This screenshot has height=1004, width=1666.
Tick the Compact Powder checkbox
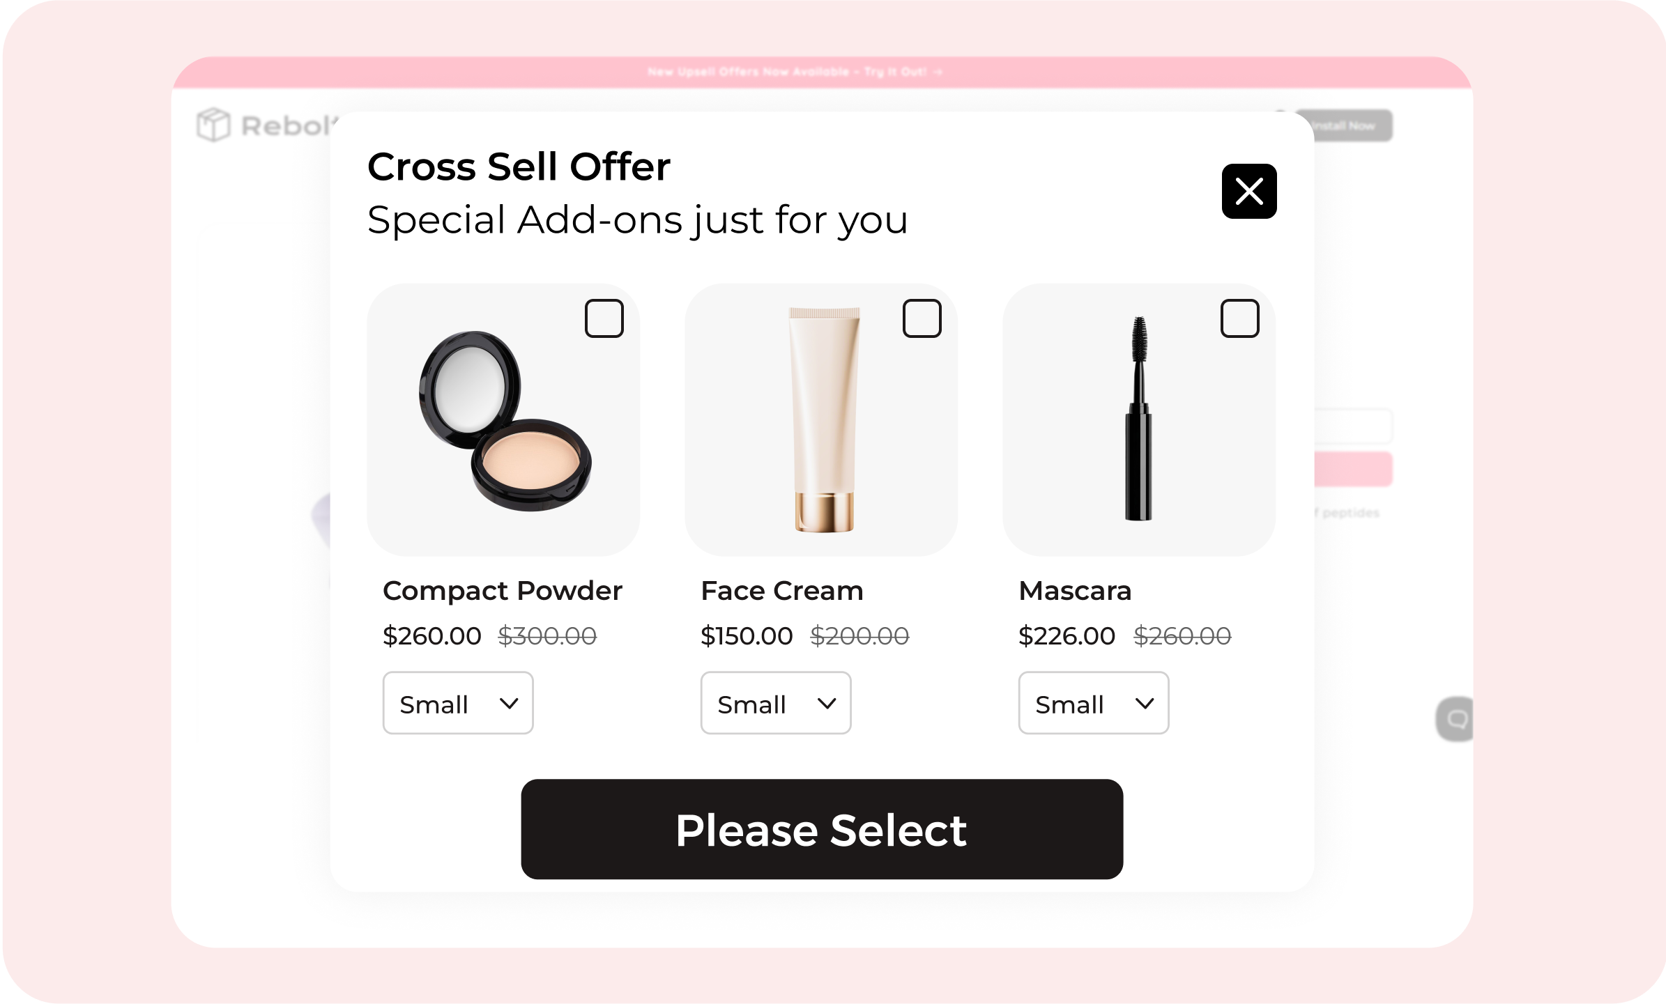[604, 318]
